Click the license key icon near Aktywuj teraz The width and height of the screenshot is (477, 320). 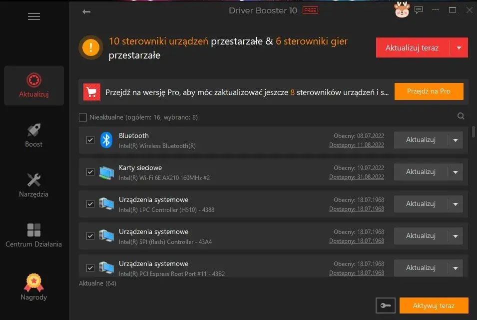385,305
